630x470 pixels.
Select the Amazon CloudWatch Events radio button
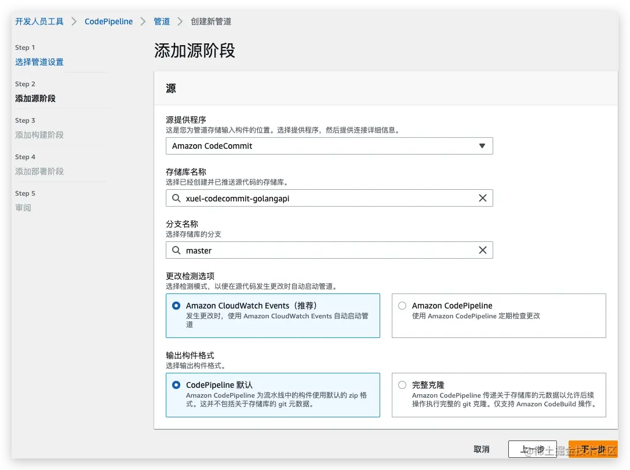coord(176,306)
